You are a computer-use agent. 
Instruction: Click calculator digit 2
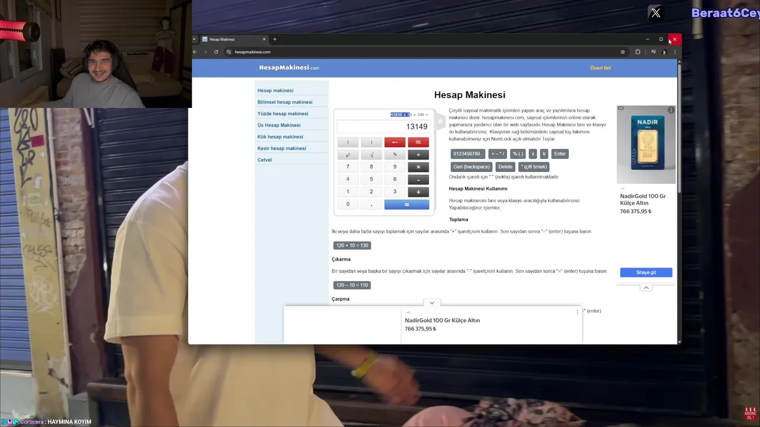click(x=371, y=192)
